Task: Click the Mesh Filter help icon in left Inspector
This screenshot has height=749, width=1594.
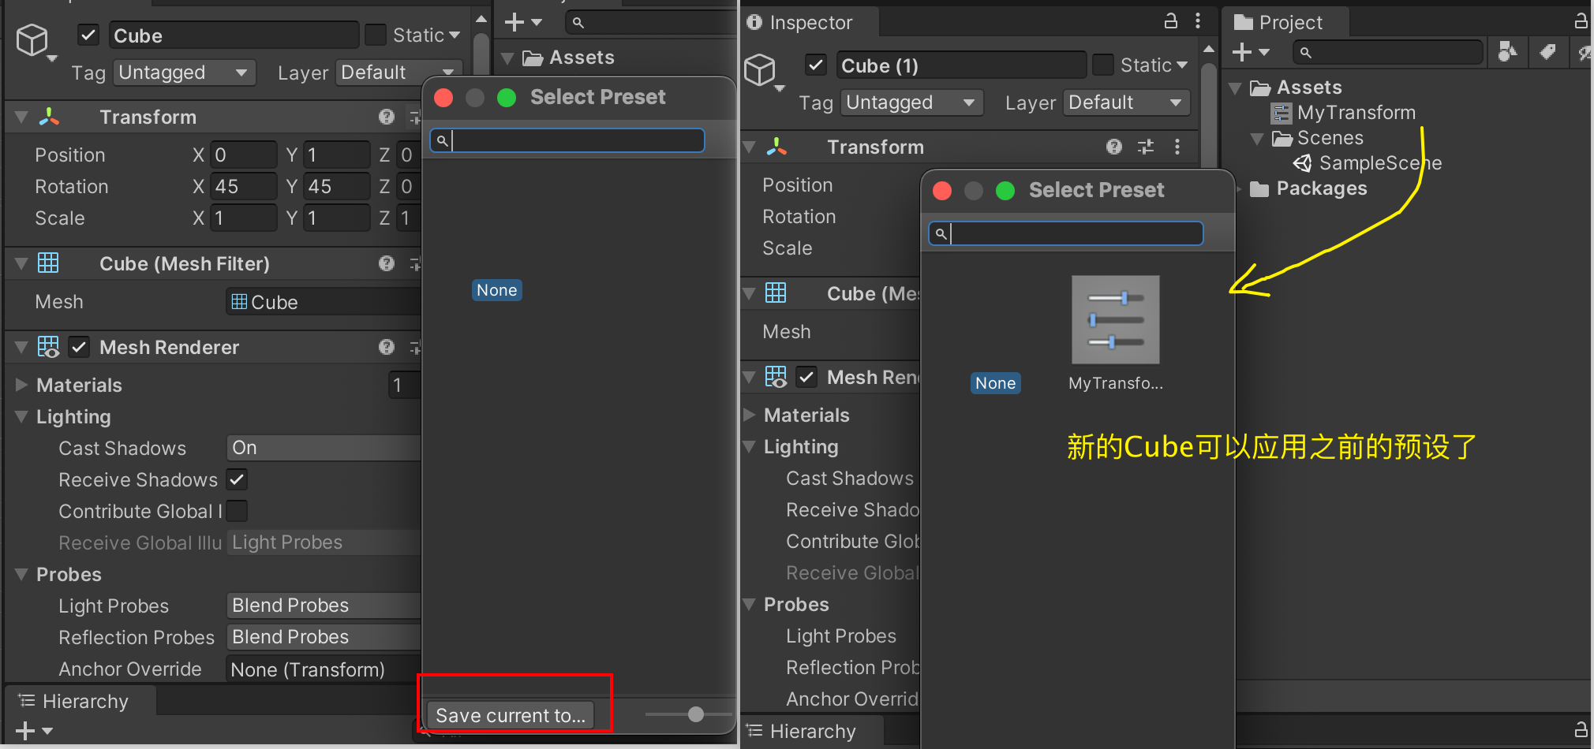Action: (x=386, y=263)
